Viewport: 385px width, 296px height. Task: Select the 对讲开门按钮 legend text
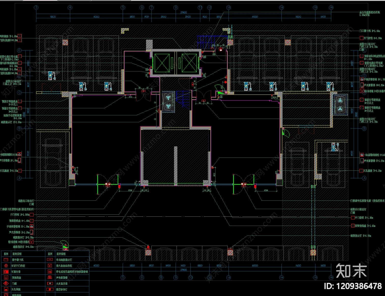click(19, 266)
